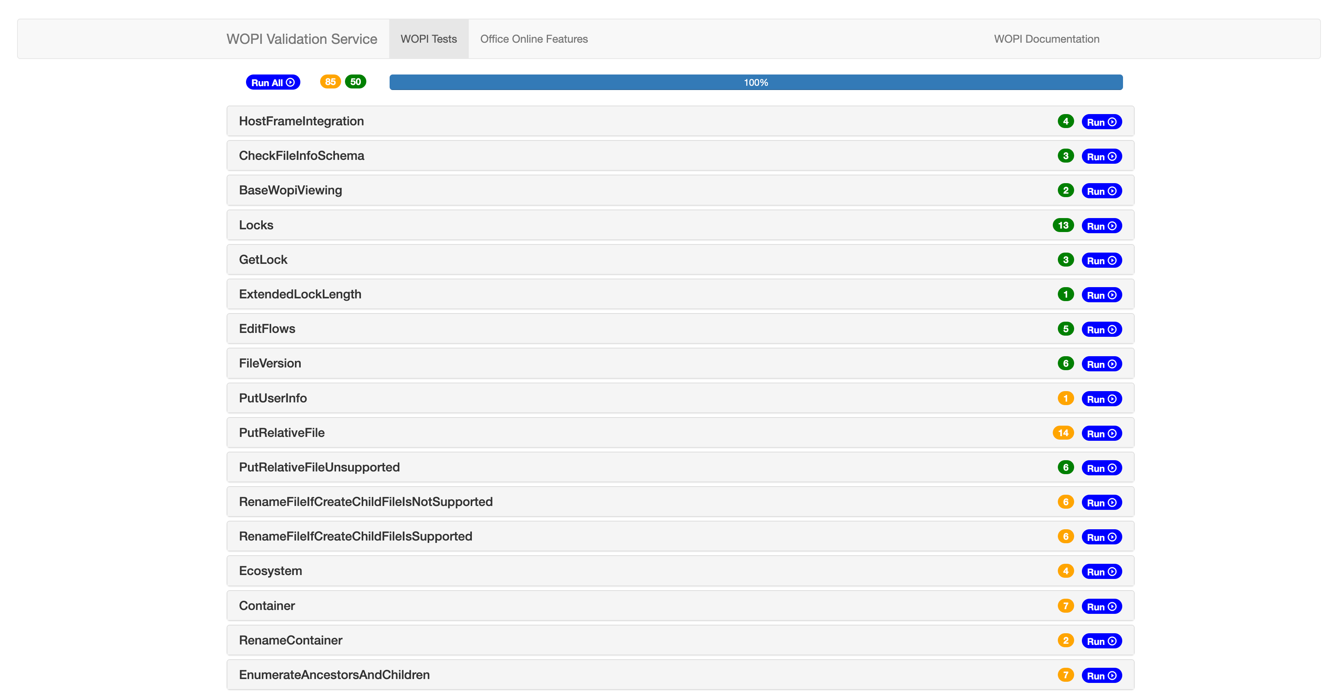Expand the HostFrameIntegration panel heading

680,121
